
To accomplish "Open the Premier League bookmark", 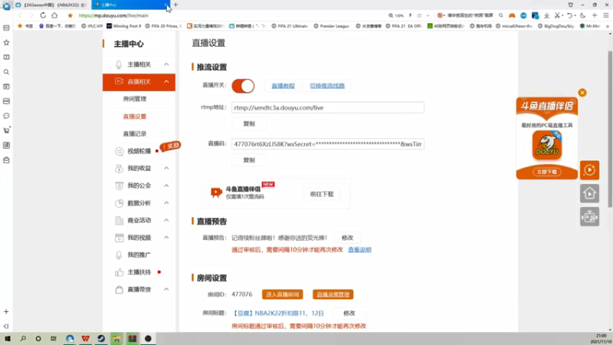I will [331, 26].
